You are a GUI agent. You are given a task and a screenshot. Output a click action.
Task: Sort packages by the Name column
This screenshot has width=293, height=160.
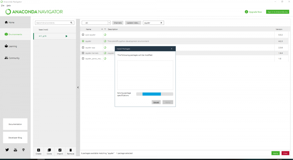pyautogui.click(x=89, y=29)
